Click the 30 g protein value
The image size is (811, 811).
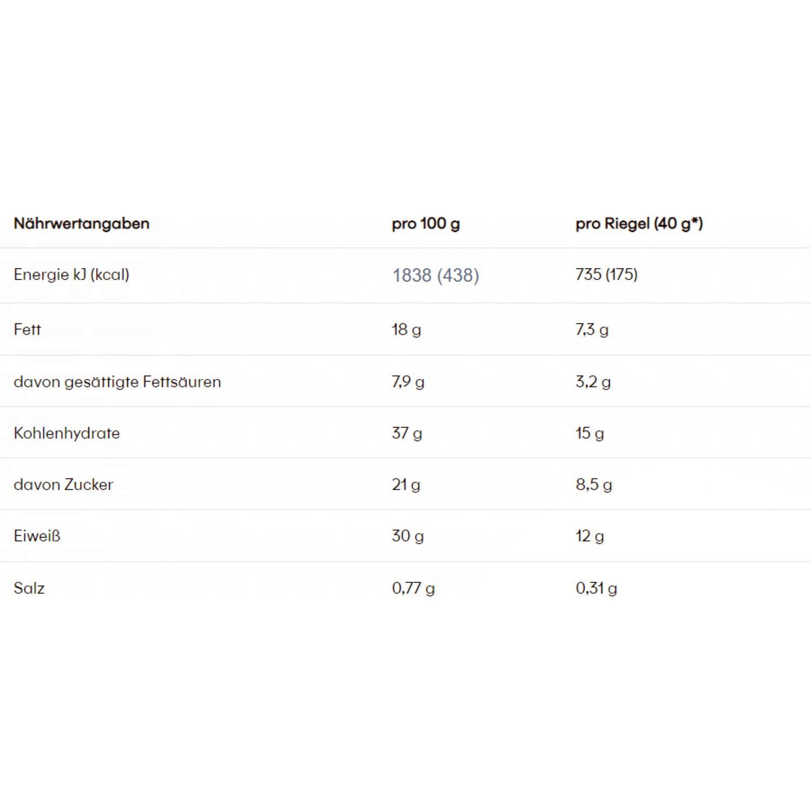(x=408, y=536)
